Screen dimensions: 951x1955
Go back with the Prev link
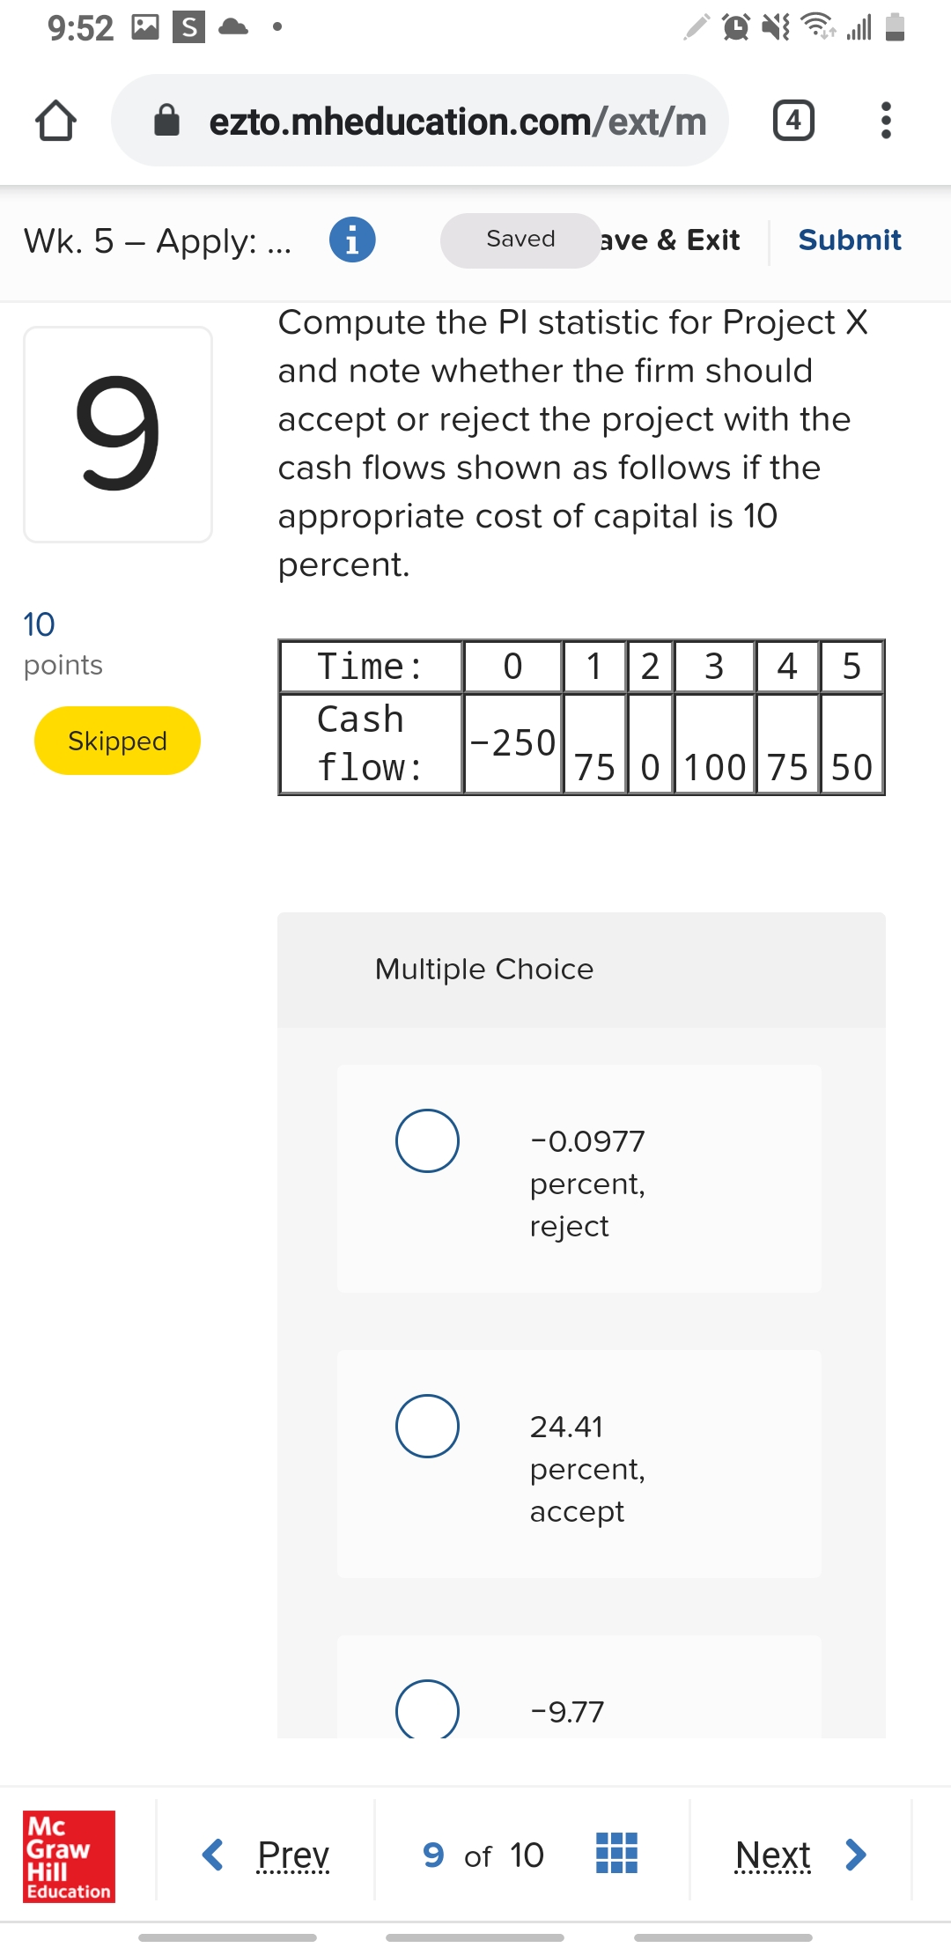(293, 1855)
